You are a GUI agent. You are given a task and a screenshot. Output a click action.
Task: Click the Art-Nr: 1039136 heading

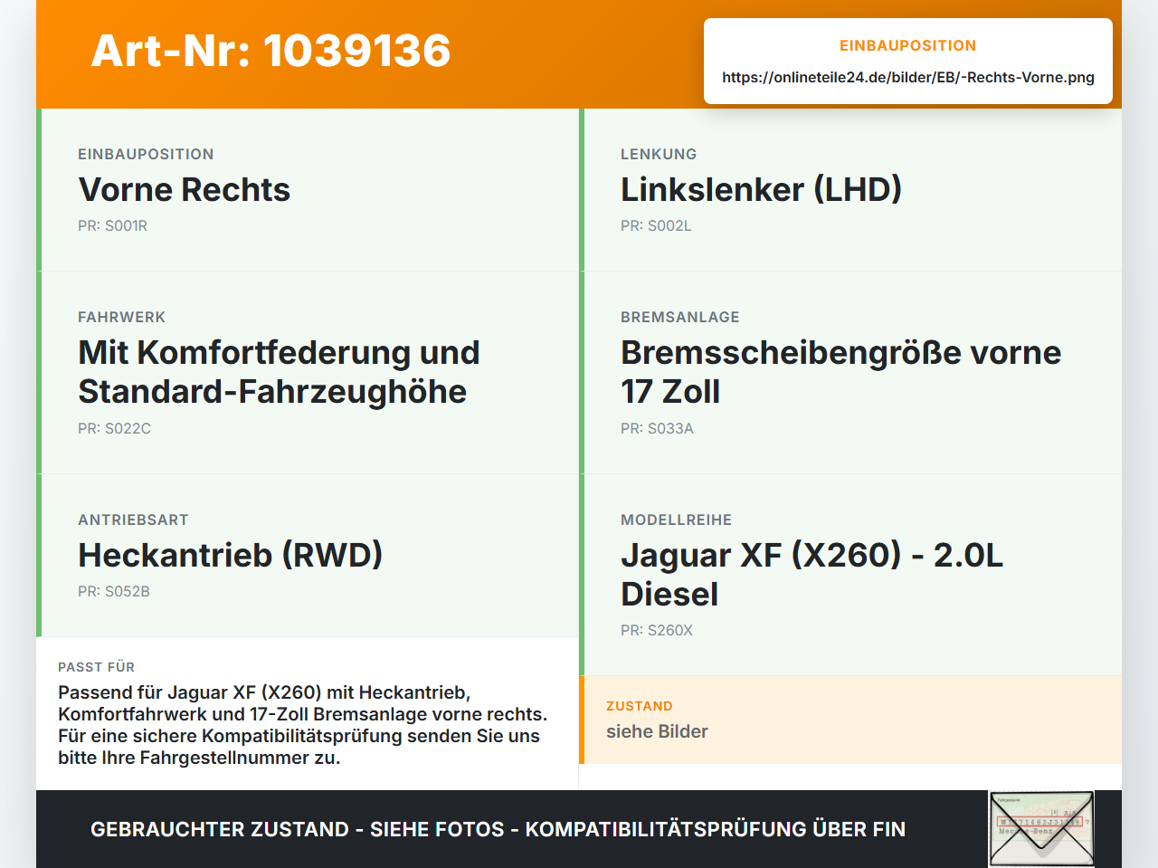(271, 51)
